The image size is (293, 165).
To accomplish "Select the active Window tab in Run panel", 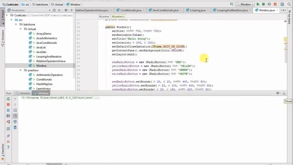I will 41,93.
